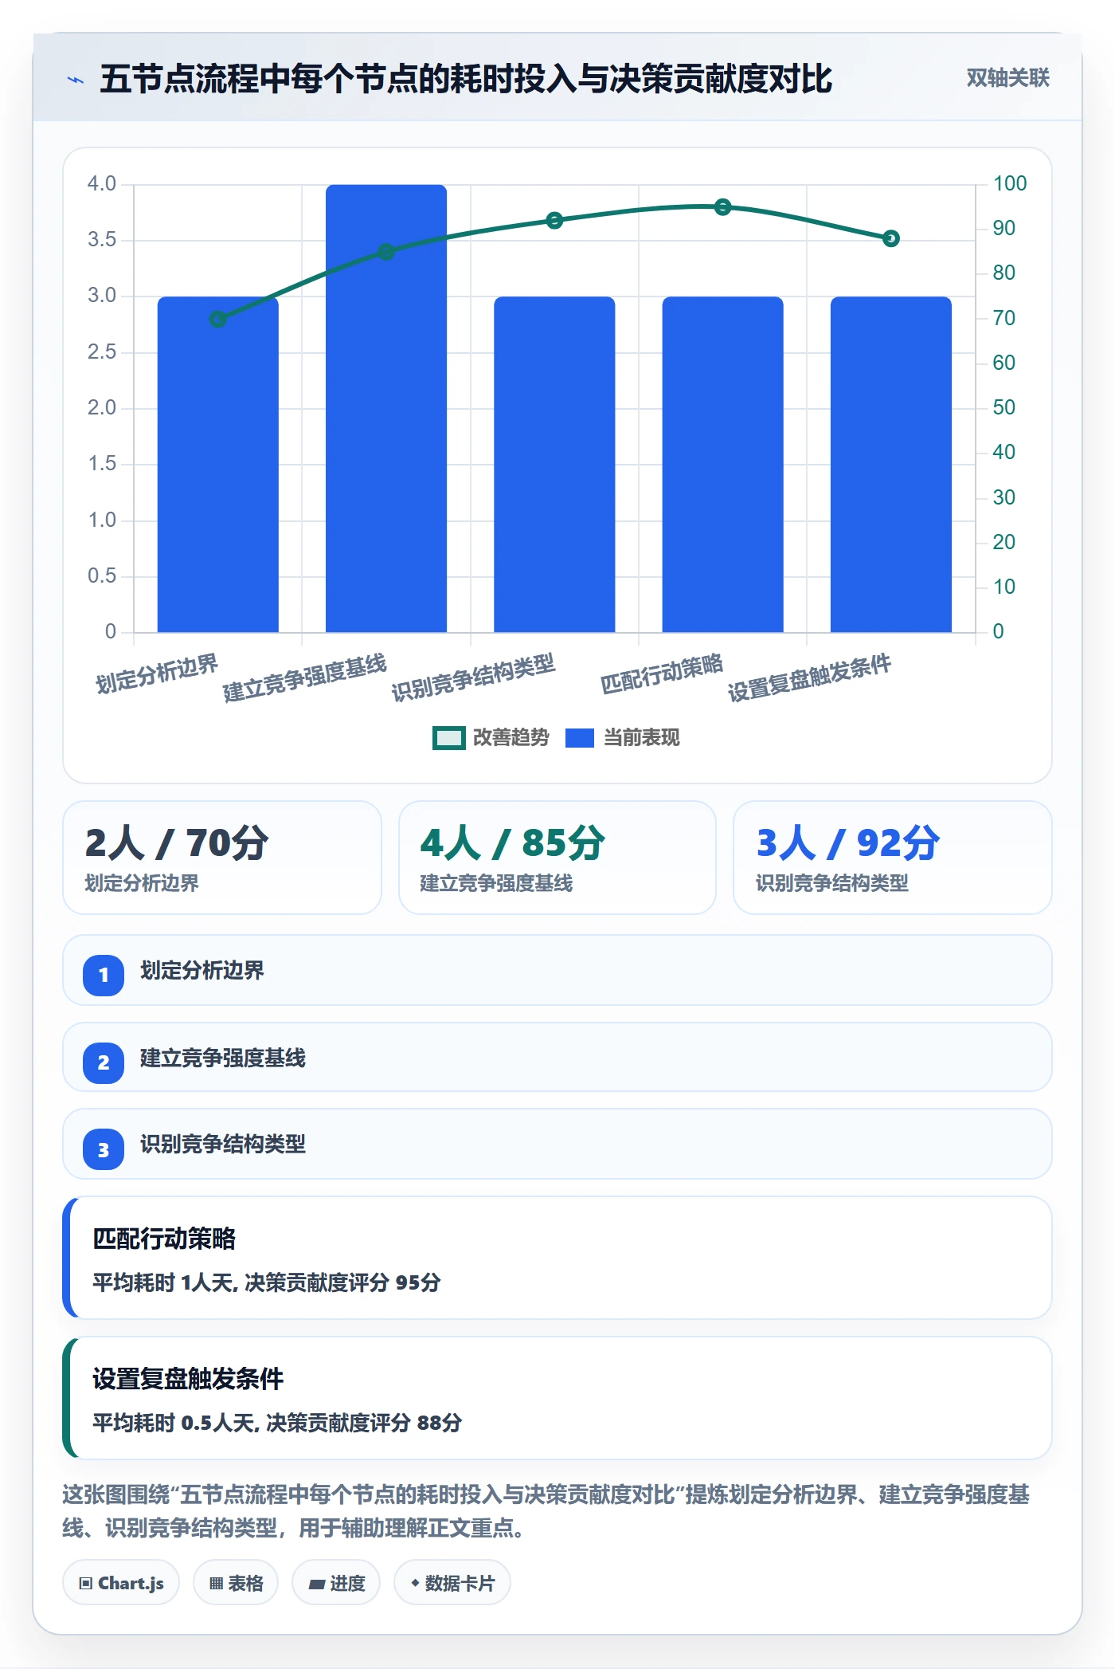Open the 3人 / 92分 data card
This screenshot has width=1115, height=1669.
(x=893, y=858)
